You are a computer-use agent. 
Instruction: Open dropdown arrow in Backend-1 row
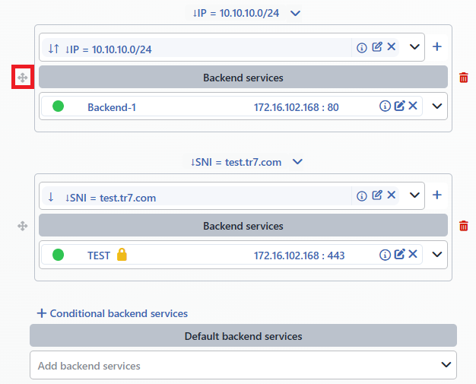(436, 106)
